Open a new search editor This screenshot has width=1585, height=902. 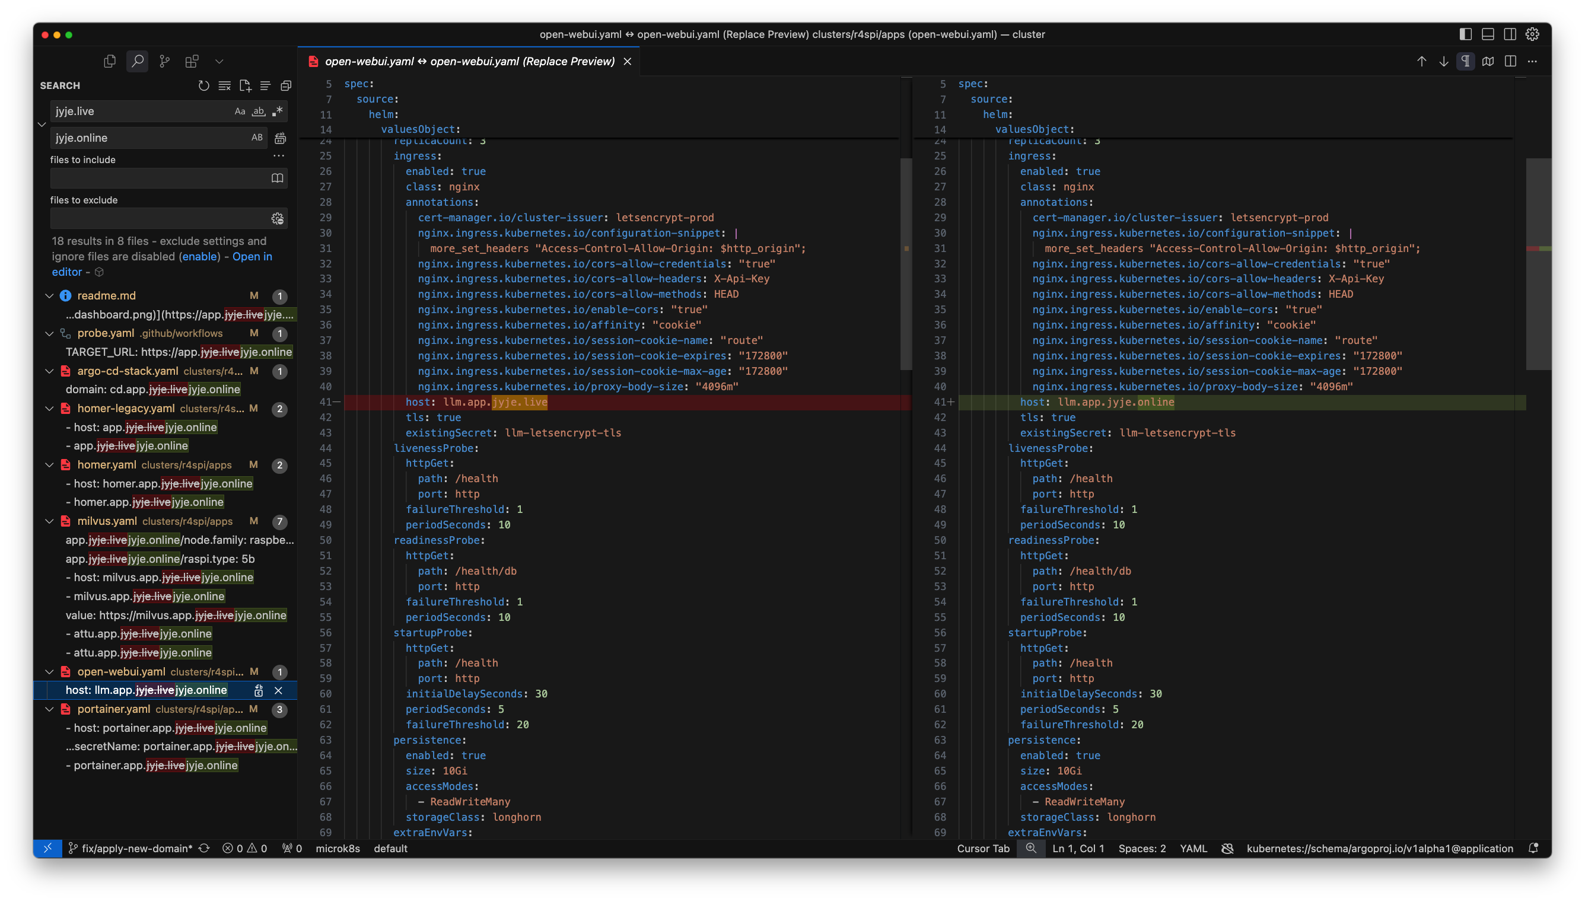pyautogui.click(x=245, y=85)
